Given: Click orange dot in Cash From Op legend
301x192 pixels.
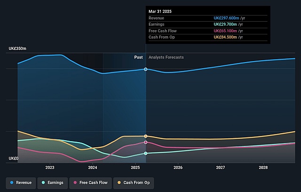Looking at the screenshot, I should coord(119,182).
